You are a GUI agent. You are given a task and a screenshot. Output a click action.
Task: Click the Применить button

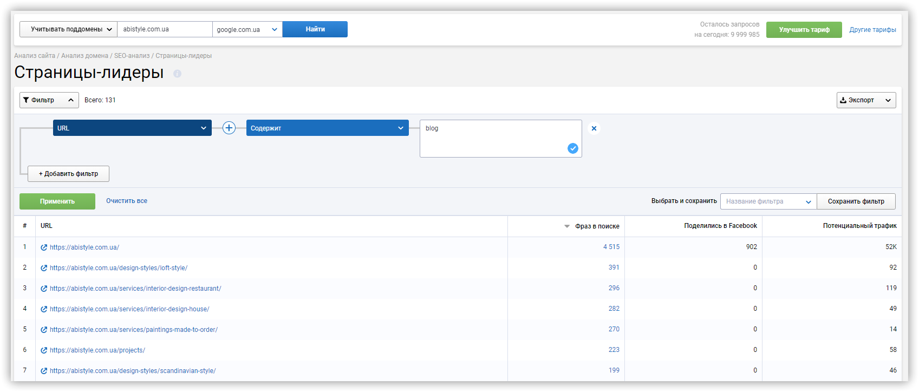pyautogui.click(x=57, y=201)
